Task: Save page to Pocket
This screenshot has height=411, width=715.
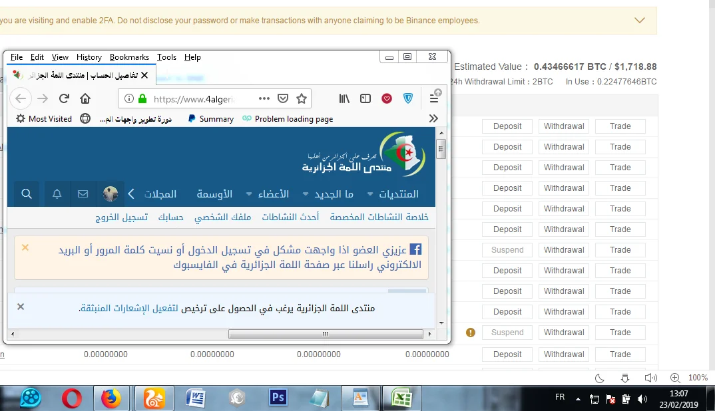Action: point(283,98)
